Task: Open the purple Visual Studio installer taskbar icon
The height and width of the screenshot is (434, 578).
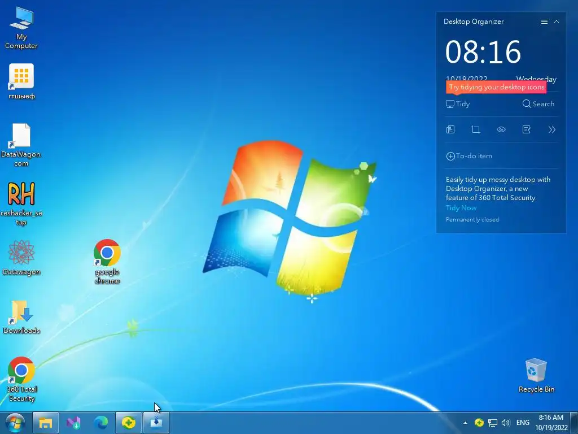Action: tap(73, 423)
